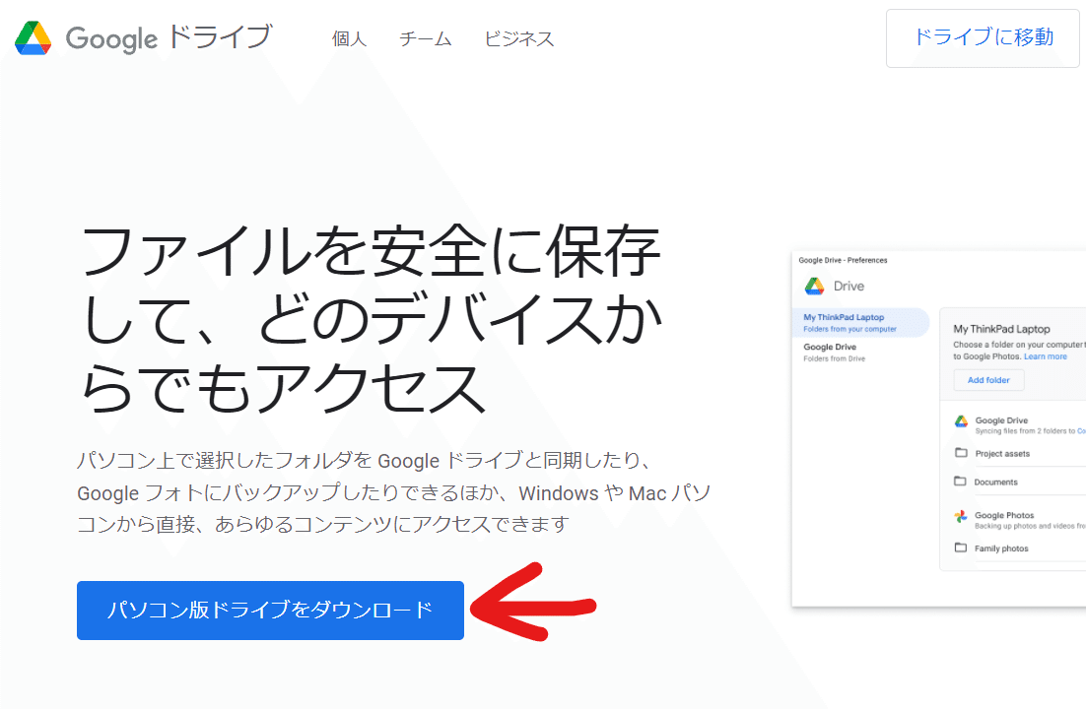The height and width of the screenshot is (709, 1086).
Task: Select My ThinkPad Laptop in preview sidebar
Action: coord(860,323)
